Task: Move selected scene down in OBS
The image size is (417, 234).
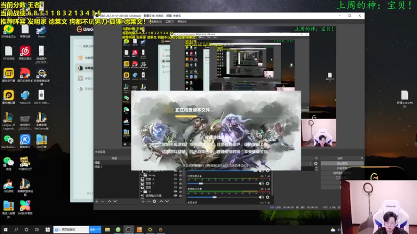Action: pos(115,201)
